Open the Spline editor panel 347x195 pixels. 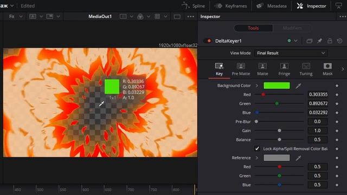click(x=194, y=6)
